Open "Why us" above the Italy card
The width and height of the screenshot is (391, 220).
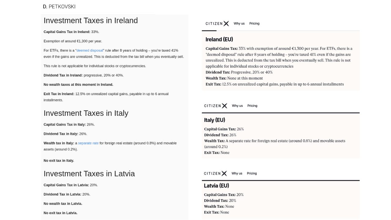coord(237,106)
